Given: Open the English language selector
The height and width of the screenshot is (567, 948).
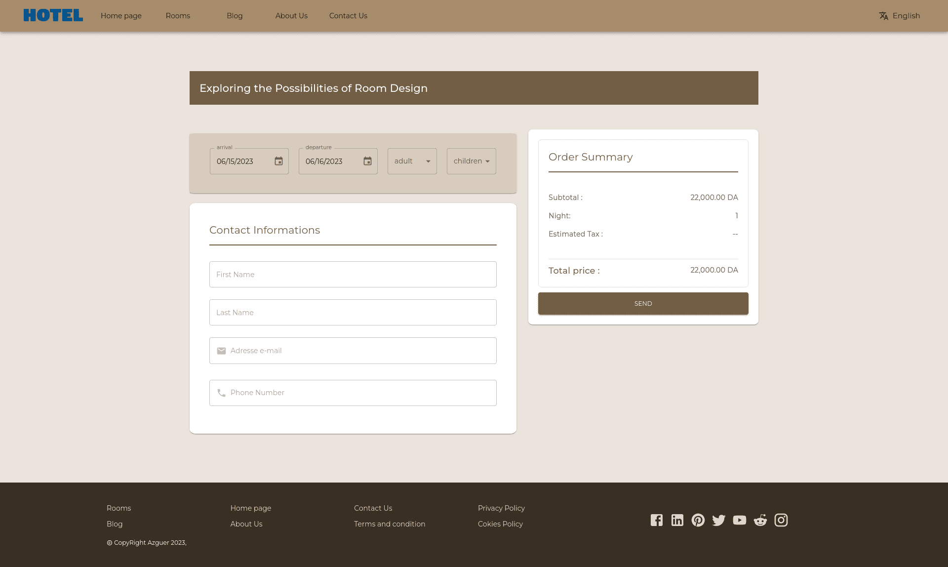Looking at the screenshot, I should click(899, 16).
